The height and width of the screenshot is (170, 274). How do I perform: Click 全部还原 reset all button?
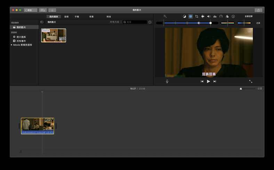coord(249,16)
